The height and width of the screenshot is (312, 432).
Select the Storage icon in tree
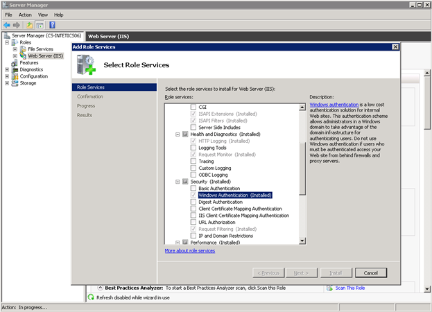15,83
